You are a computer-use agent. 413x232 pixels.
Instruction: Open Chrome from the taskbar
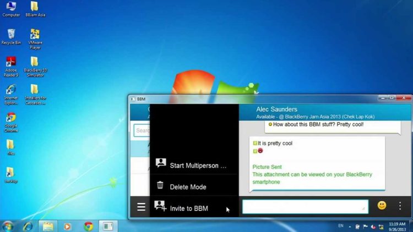89,226
